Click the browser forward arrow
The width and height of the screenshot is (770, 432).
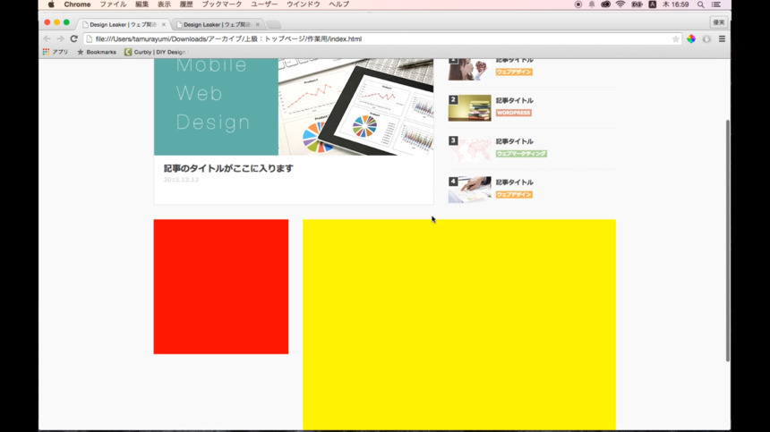pyautogui.click(x=60, y=38)
